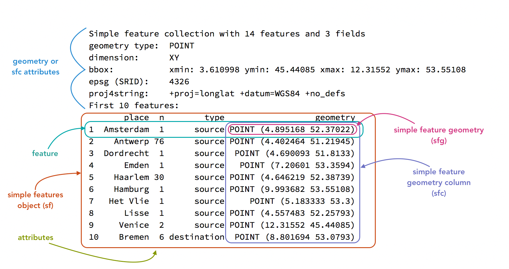Click the orange 'simple features object (sf)' label
The width and height of the screenshot is (509, 269).
pos(35,200)
